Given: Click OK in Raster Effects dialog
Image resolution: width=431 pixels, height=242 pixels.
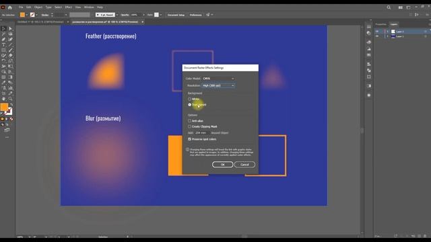Looking at the screenshot, I should (223, 165).
